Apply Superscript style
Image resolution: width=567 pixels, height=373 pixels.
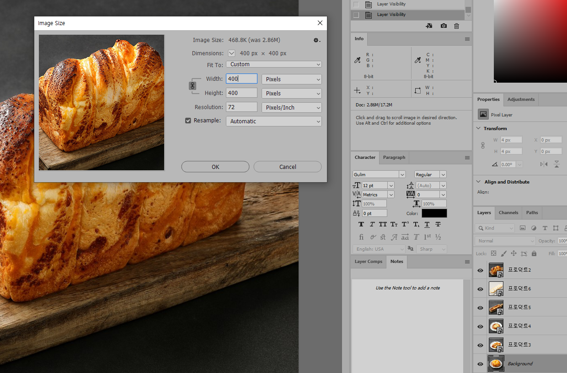click(x=405, y=224)
